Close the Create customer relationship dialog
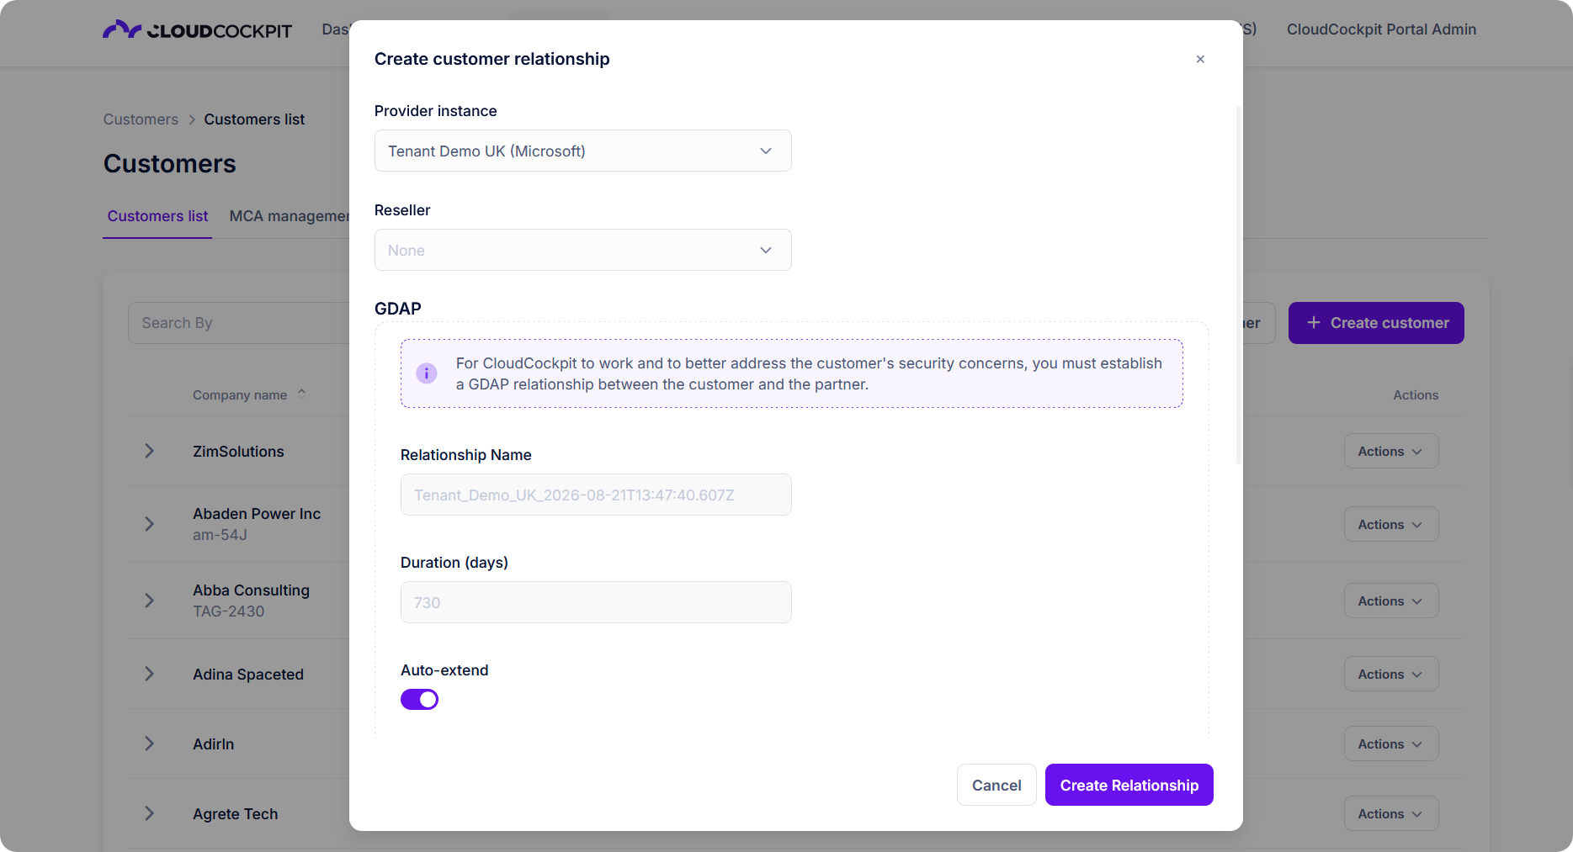 click(1200, 59)
